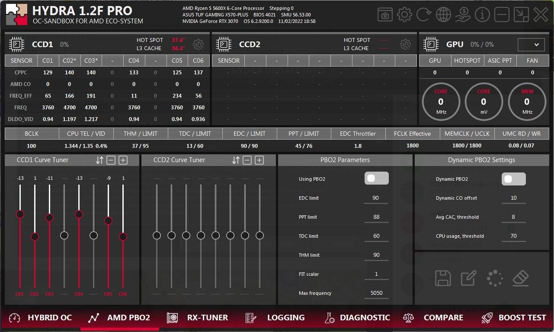Save profile using the floppy disk icon
This screenshot has width=554, height=332.
(x=443, y=278)
